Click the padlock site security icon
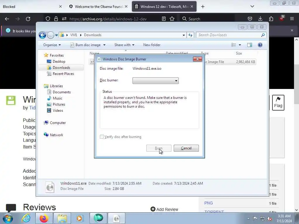This screenshot has width=299, height=224. click(56, 19)
